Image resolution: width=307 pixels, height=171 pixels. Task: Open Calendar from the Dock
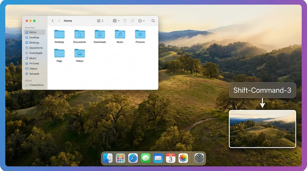[171, 158]
